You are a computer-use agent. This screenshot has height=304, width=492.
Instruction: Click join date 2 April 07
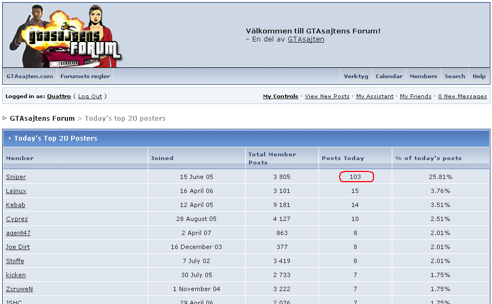pos(197,233)
